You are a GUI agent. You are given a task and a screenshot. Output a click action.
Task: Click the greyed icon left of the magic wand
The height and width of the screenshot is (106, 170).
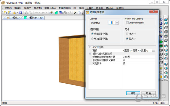69,13
